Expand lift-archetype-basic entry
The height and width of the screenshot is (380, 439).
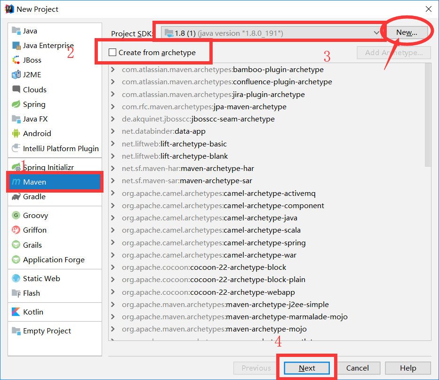113,144
